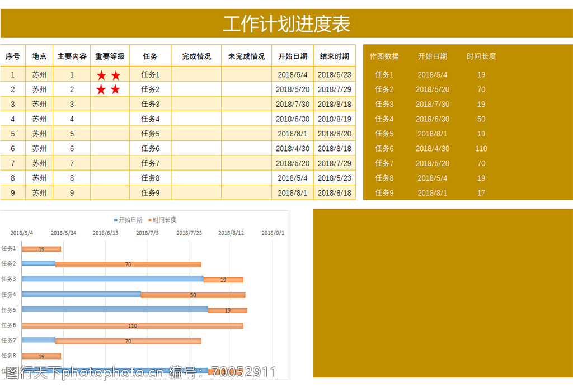Image resolution: width=573 pixels, height=387 pixels.
Task: Click the chart category label 任务4
Action: pyautogui.click(x=9, y=294)
